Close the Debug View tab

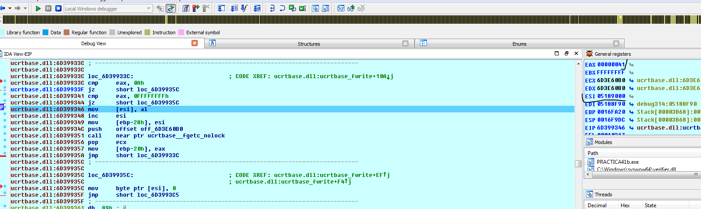click(195, 43)
